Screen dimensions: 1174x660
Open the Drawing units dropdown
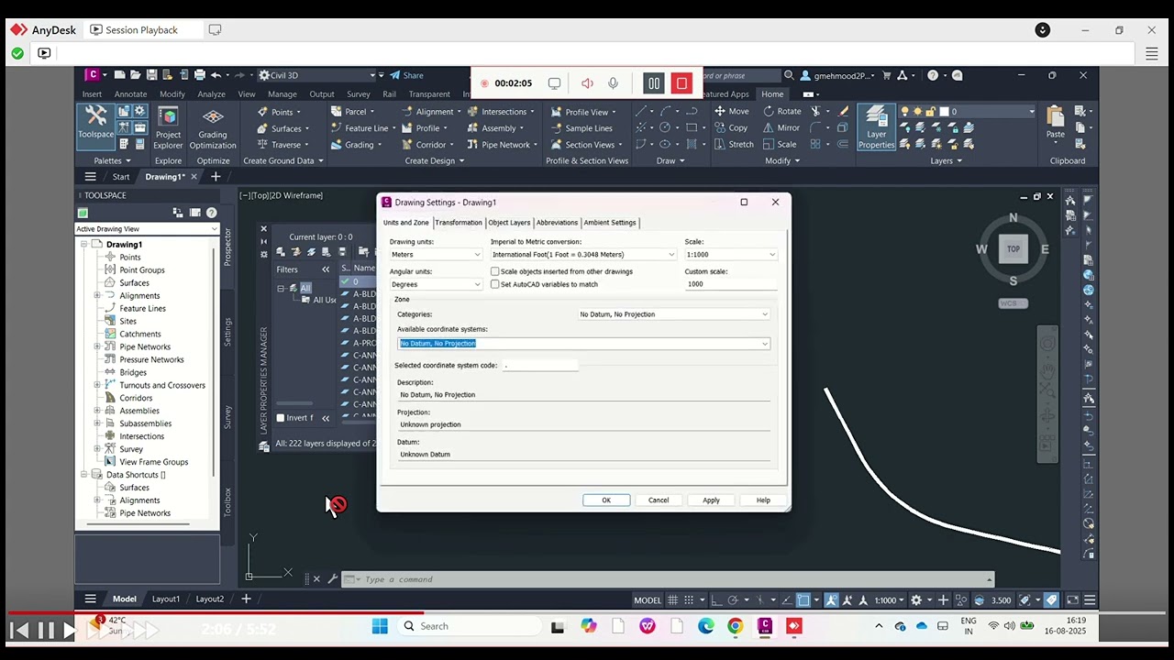(436, 254)
